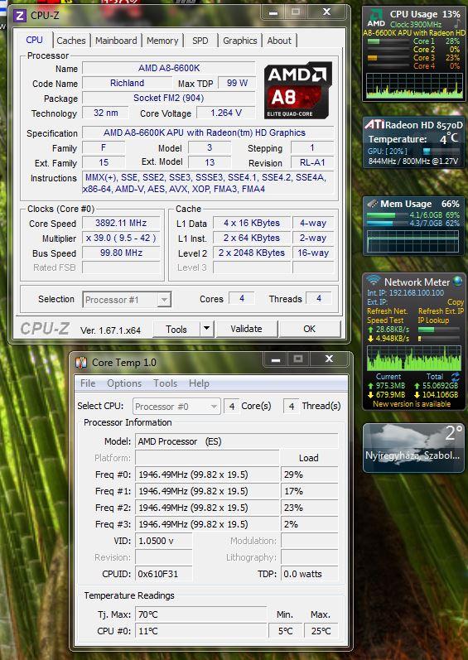Click the Int. IP address 192.168.100.100
Image resolution: width=468 pixels, height=660 pixels.
(417, 292)
